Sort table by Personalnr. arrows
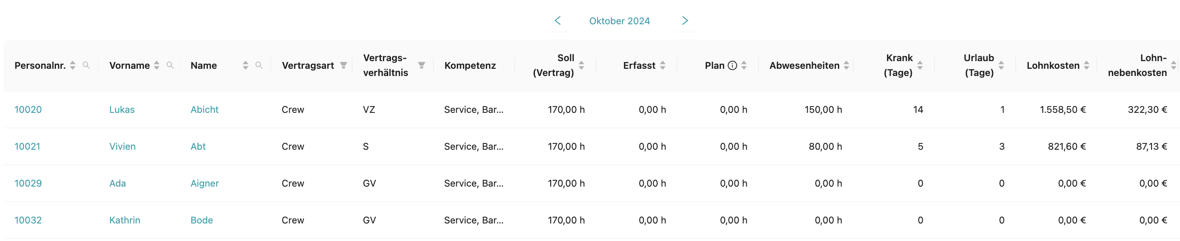Screen dimensions: 1180x241 (73, 65)
